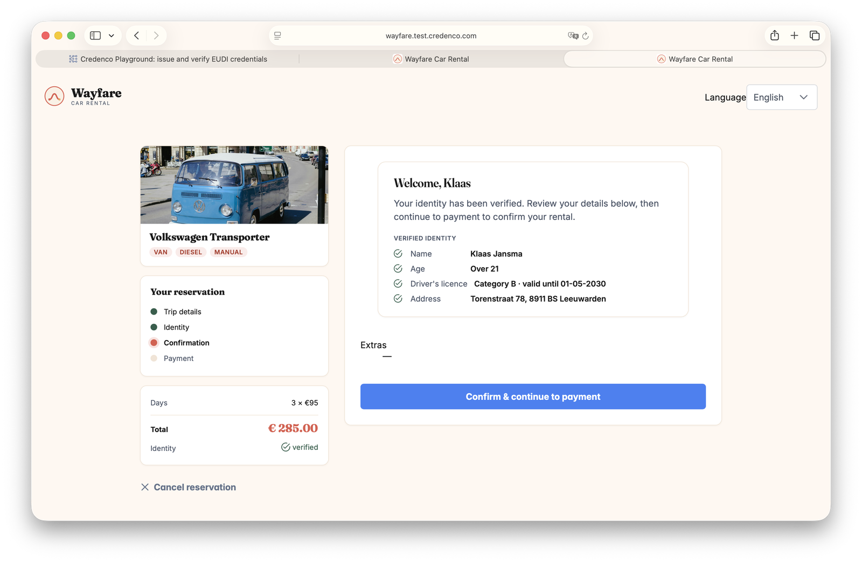Switch to the middle Wayfare Car Rental tab
Viewport: 862px width, 562px height.
click(431, 59)
